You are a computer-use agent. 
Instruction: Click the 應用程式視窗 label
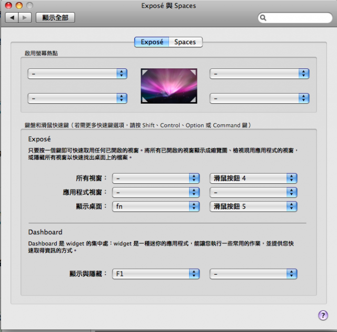pos(84,192)
